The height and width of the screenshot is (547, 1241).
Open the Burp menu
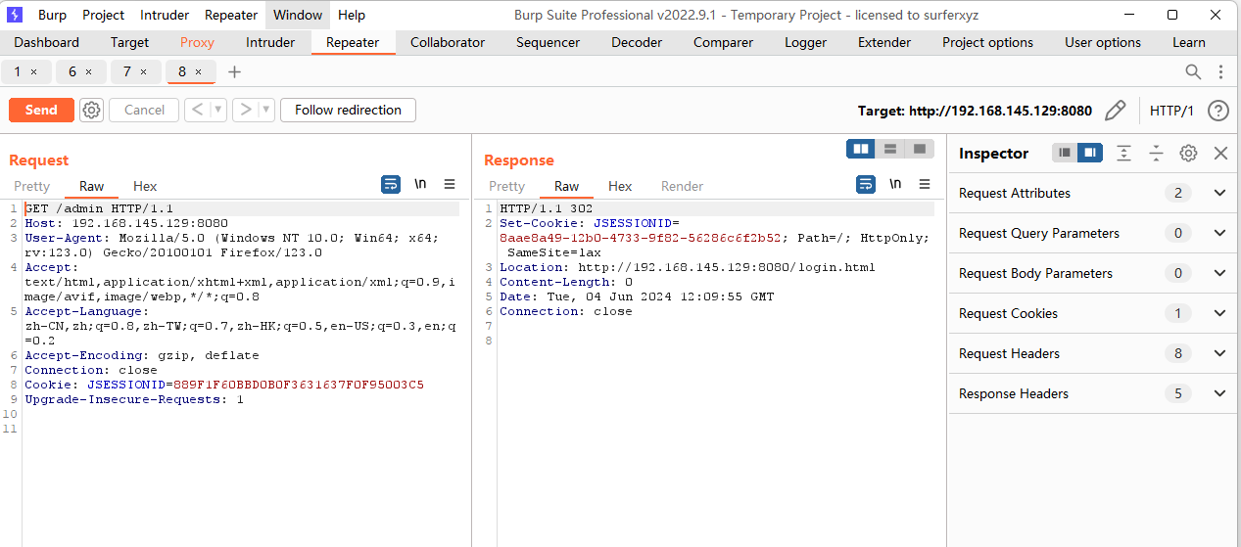pyautogui.click(x=52, y=15)
